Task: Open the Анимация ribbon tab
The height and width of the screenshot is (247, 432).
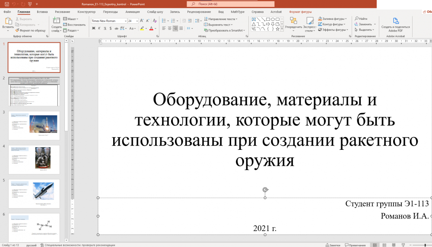Action: (x=132, y=12)
